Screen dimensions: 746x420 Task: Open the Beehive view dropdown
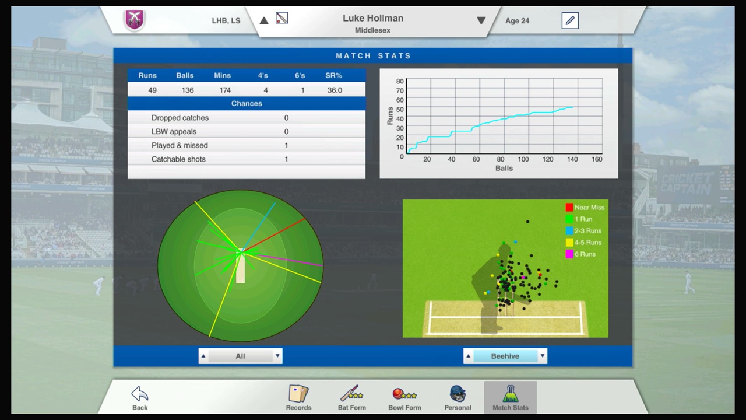tap(541, 356)
